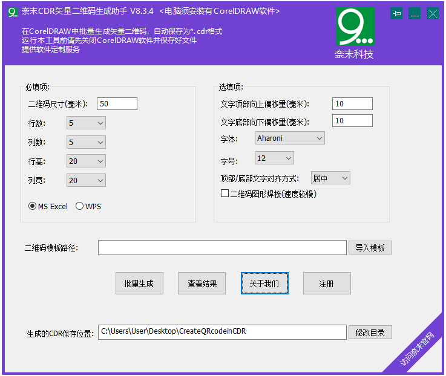Click the 批量生成 button
Image resolution: width=446 pixels, height=376 pixels.
tap(139, 284)
